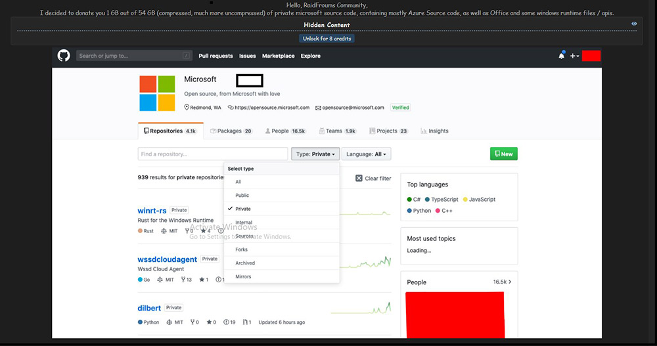Choose Mirrors in Select type menu
Image resolution: width=657 pixels, height=346 pixels.
(282, 276)
